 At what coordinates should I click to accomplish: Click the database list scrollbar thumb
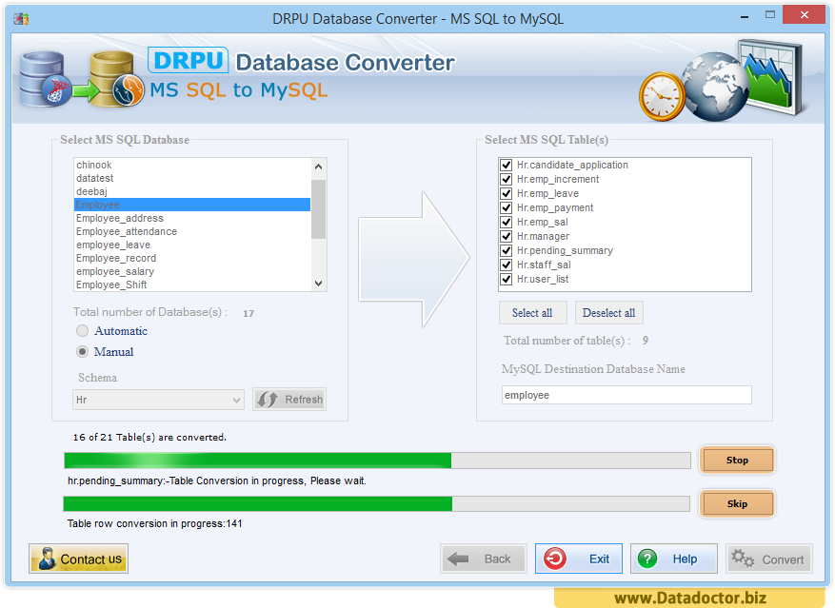click(318, 209)
